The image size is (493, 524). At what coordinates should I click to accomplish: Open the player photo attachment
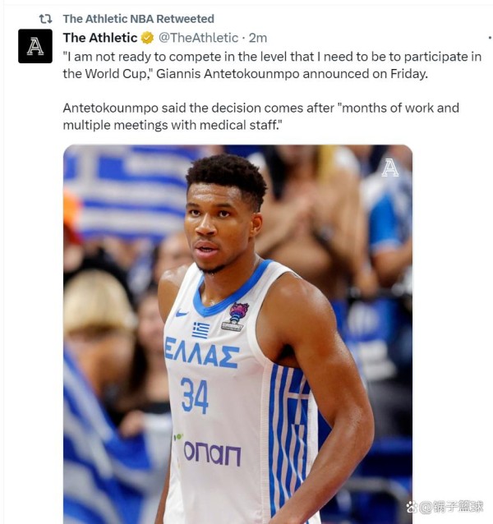[x=237, y=334]
